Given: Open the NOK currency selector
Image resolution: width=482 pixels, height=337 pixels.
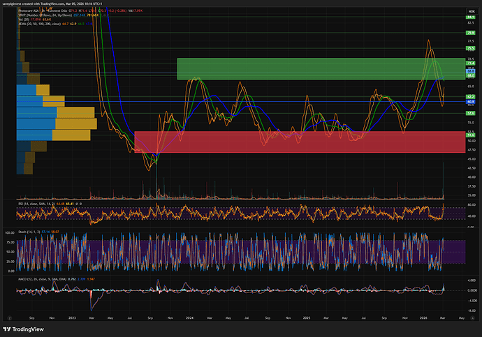Looking at the screenshot, I should pos(470,12).
